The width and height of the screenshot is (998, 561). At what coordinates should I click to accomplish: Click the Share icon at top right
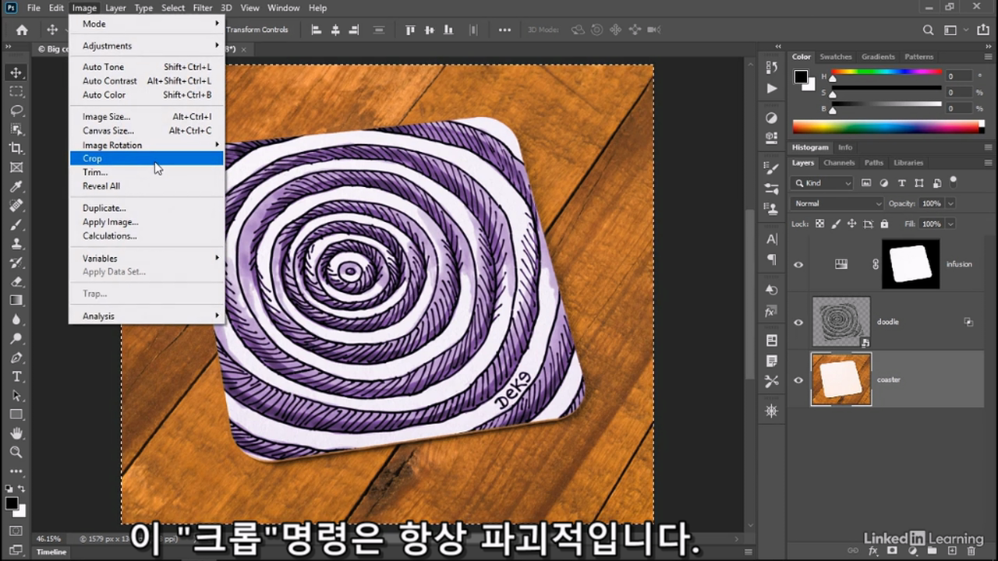pyautogui.click(x=982, y=30)
